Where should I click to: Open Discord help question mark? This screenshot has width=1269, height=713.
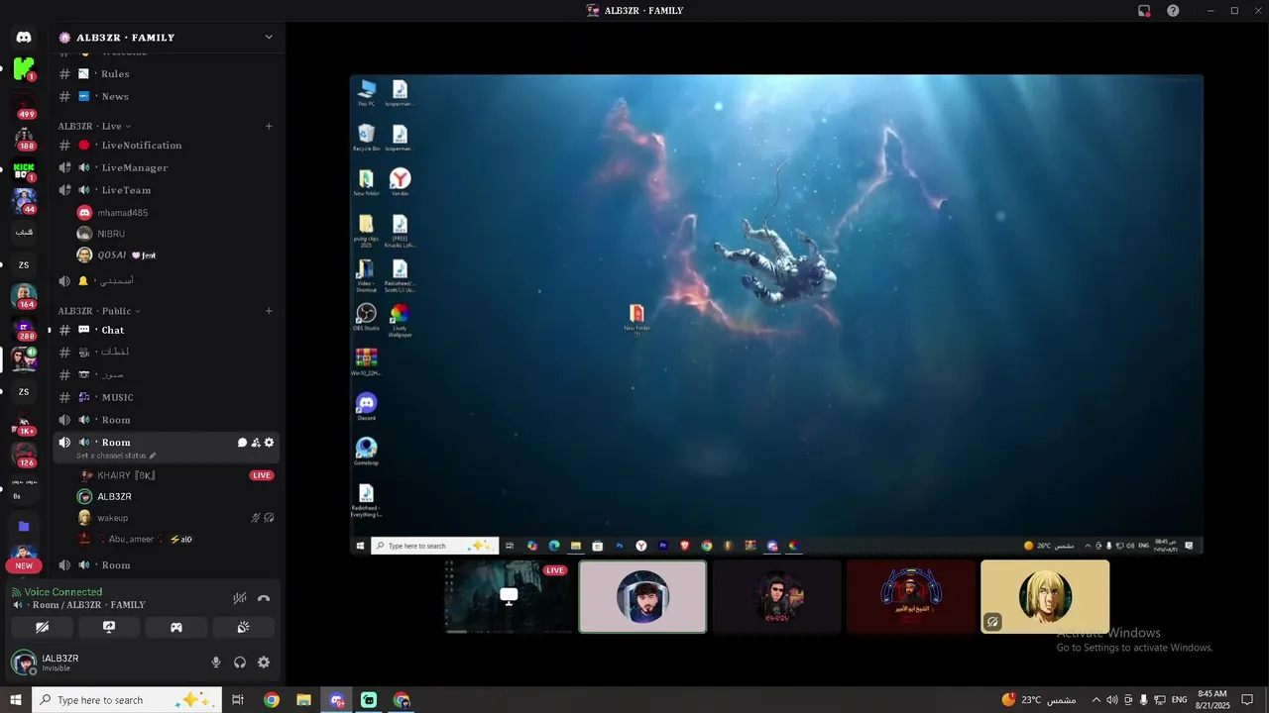(x=1173, y=11)
